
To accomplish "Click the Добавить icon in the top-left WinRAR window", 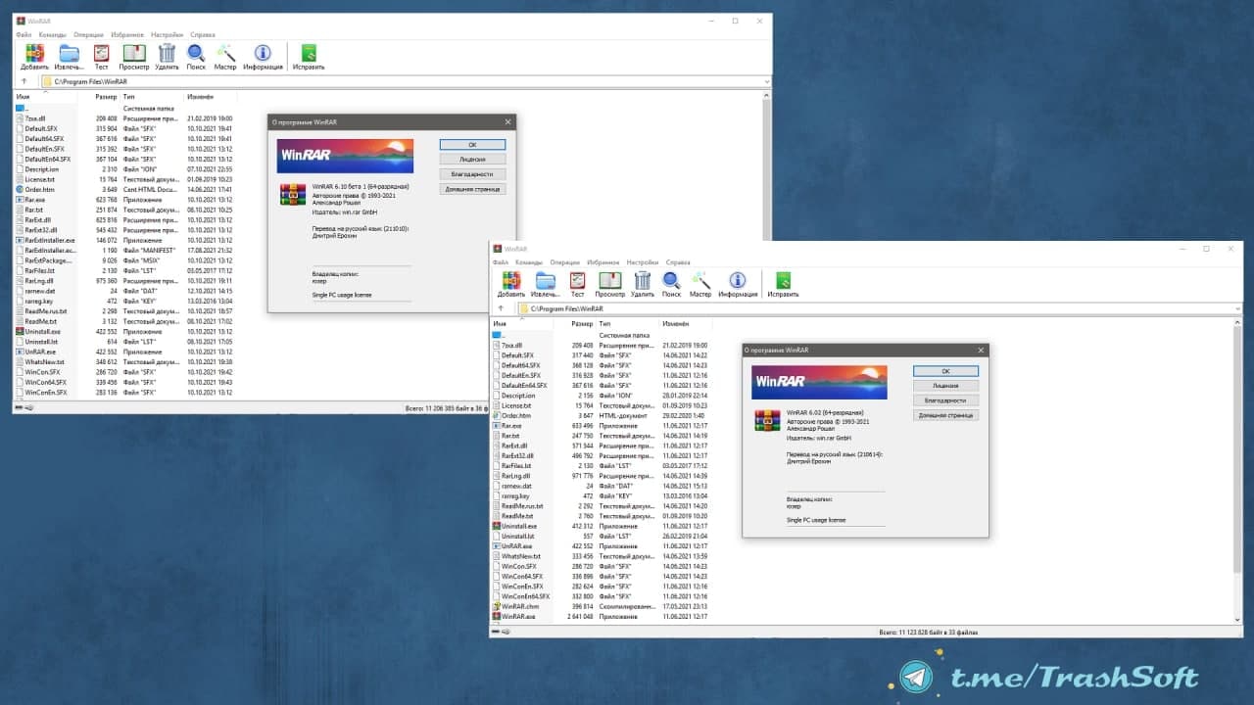I will click(x=34, y=54).
